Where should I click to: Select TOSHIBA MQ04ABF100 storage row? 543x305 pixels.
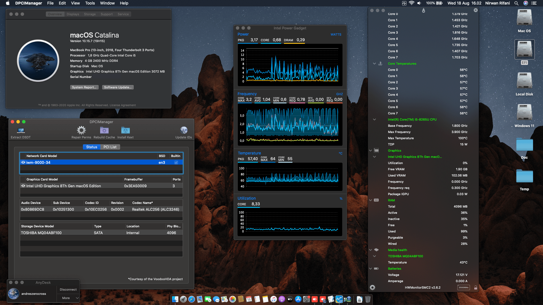tap(101, 233)
